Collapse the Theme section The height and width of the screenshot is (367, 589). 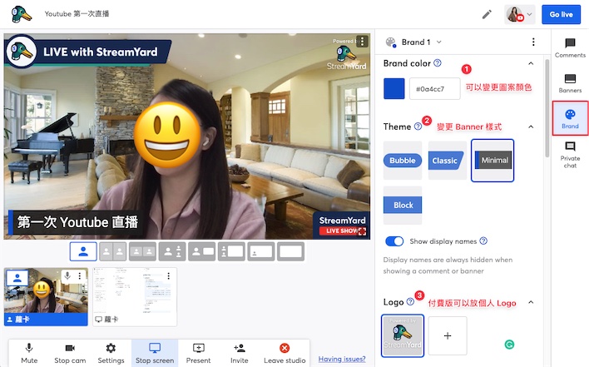pyautogui.click(x=531, y=127)
